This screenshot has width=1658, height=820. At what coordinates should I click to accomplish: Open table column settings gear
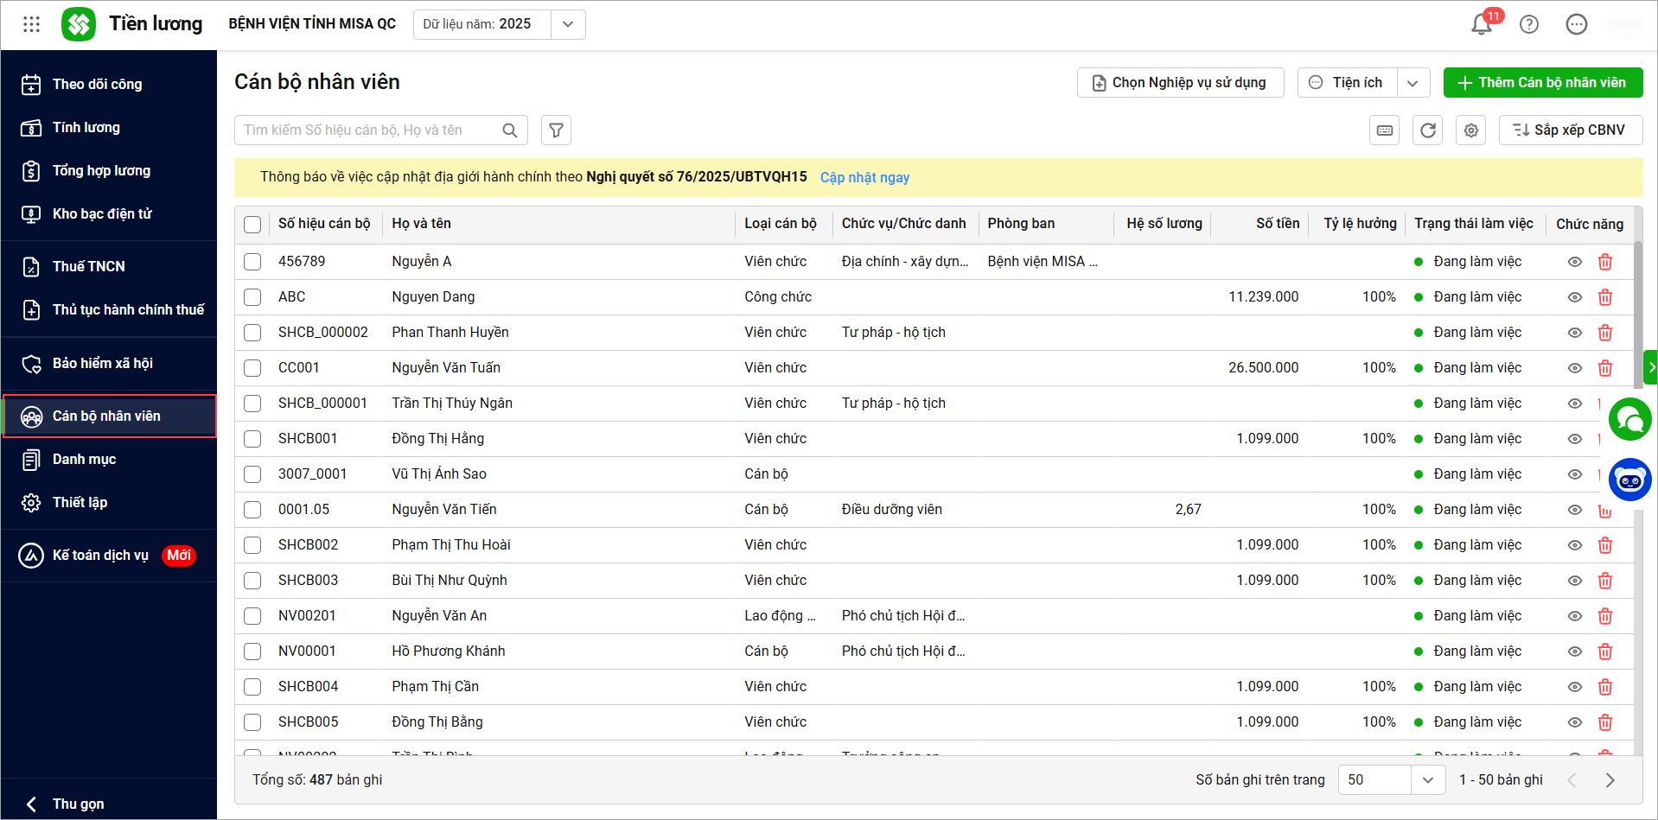pos(1470,130)
